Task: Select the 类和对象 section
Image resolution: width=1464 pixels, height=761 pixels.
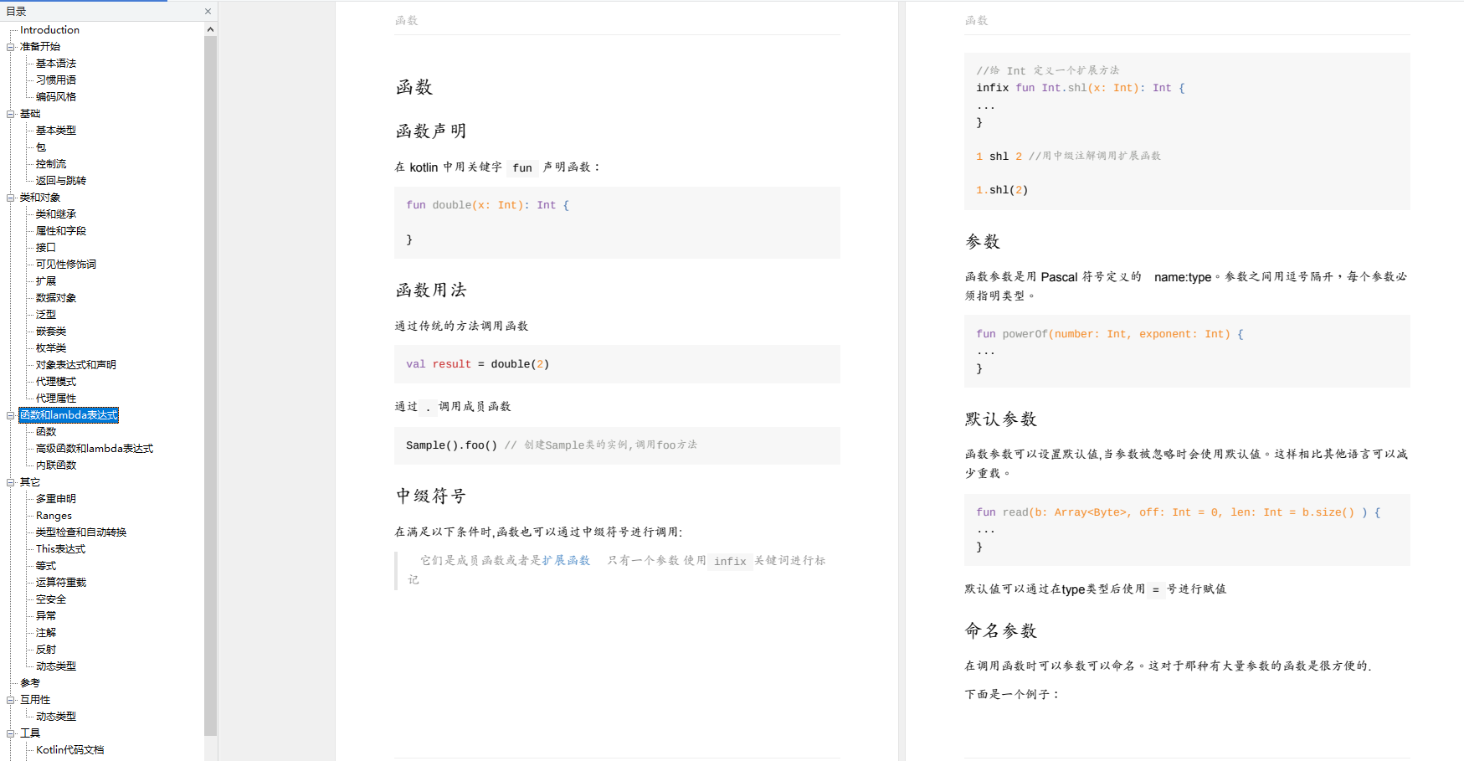Action: (40, 198)
